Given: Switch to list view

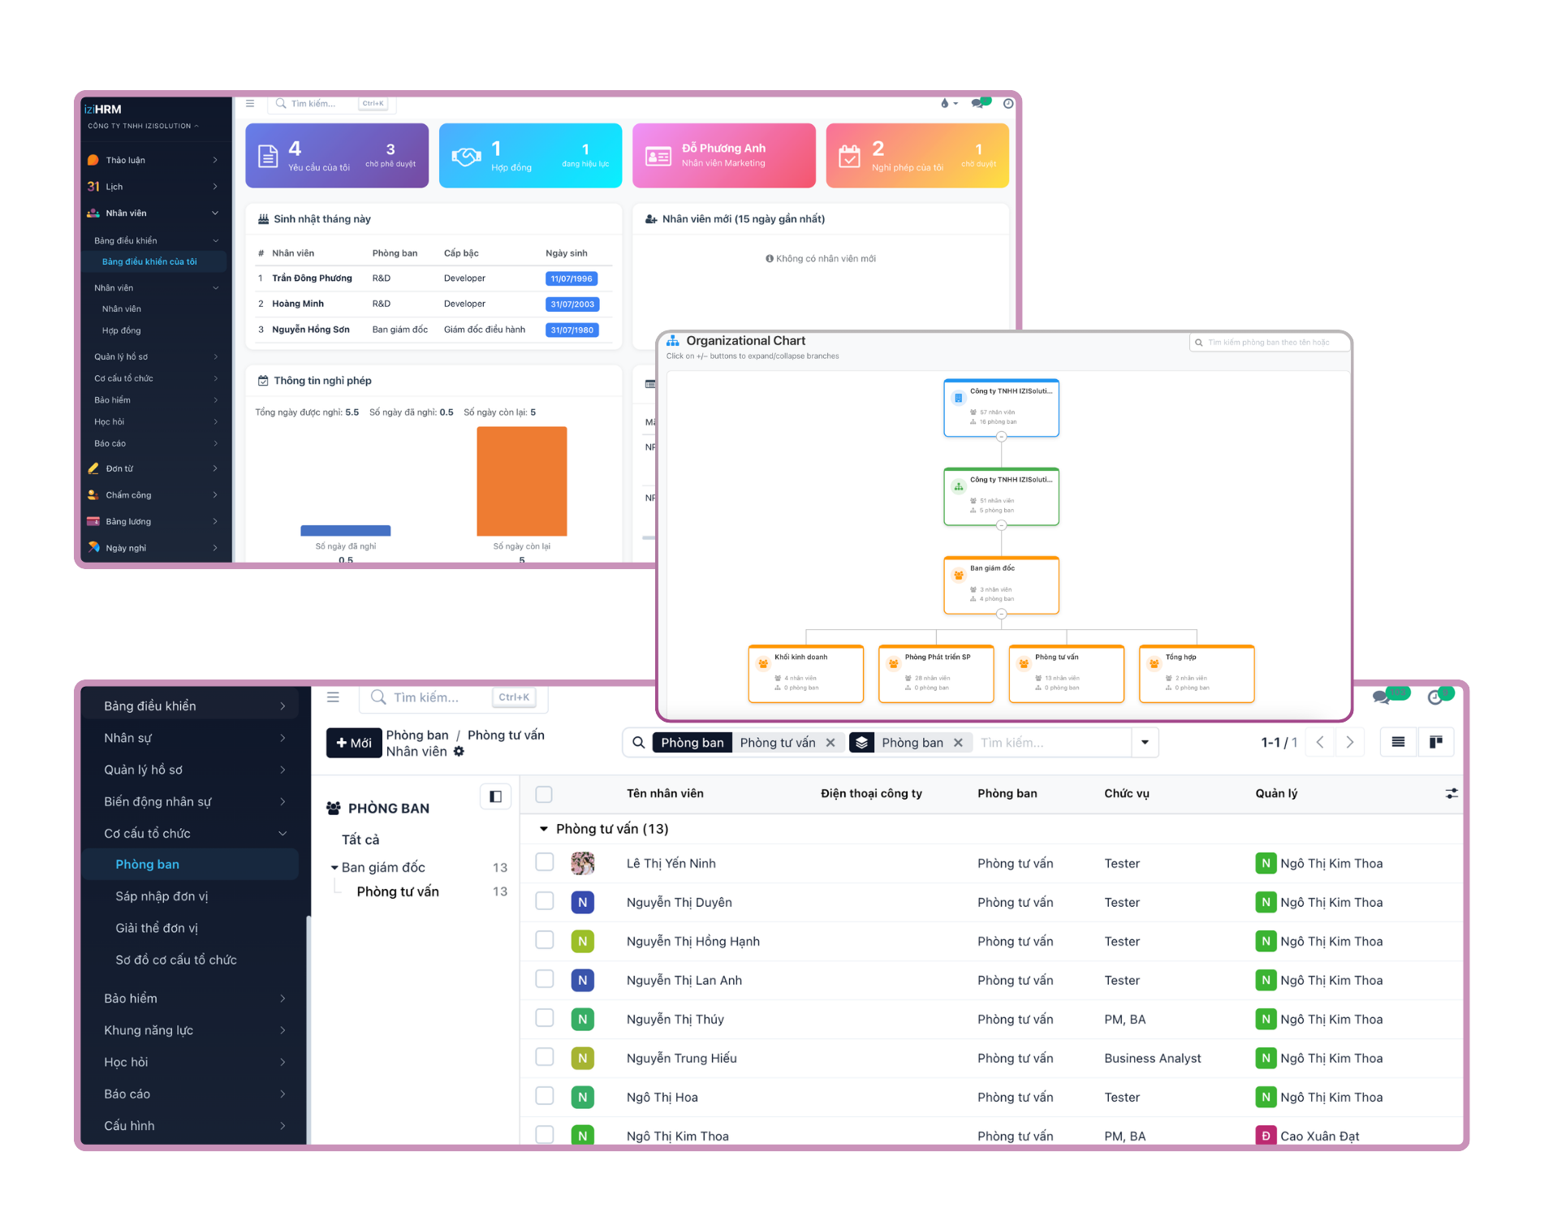Looking at the screenshot, I should [1398, 743].
